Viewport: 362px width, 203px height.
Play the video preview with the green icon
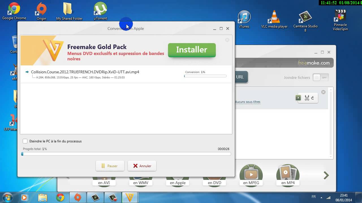[298, 98]
